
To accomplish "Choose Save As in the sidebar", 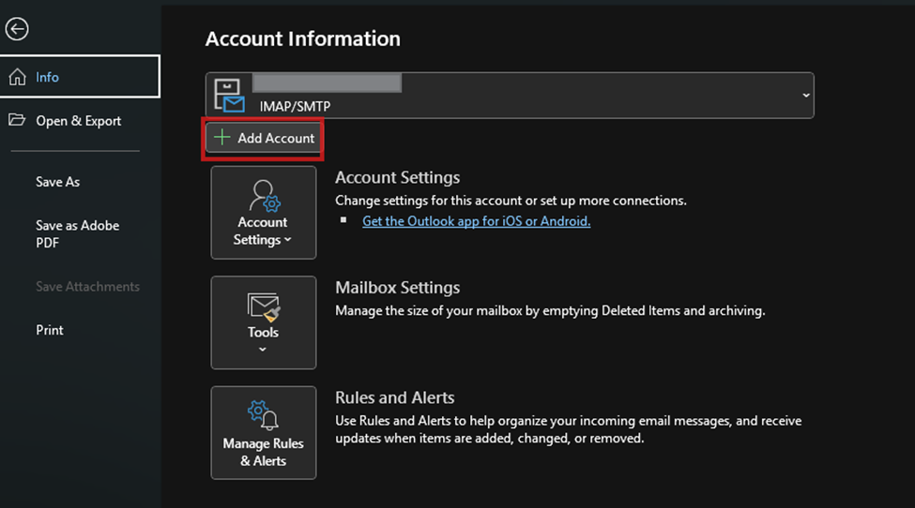I will click(x=58, y=182).
